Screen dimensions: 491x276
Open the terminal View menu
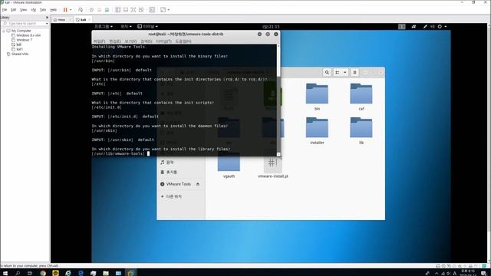130,41
